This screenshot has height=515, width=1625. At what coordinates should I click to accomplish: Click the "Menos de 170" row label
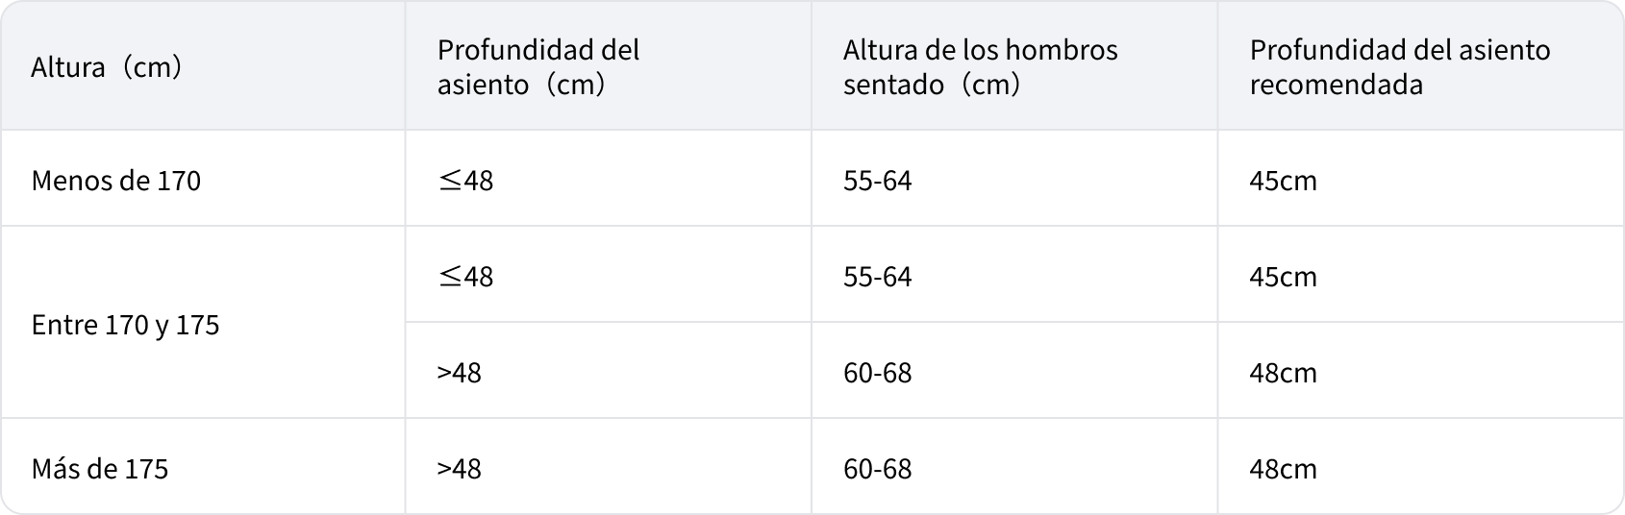[x=115, y=181]
